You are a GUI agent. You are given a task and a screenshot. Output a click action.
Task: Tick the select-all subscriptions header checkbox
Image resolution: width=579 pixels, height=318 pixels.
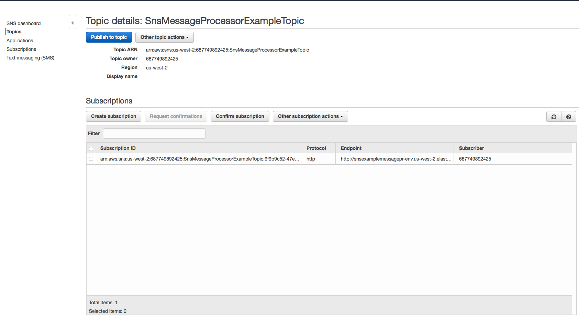[x=91, y=149]
